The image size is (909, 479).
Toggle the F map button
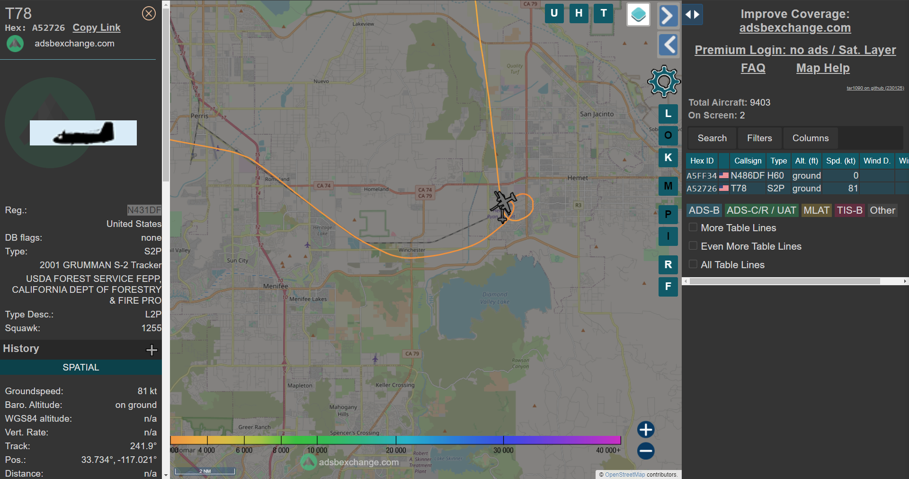[x=668, y=286]
